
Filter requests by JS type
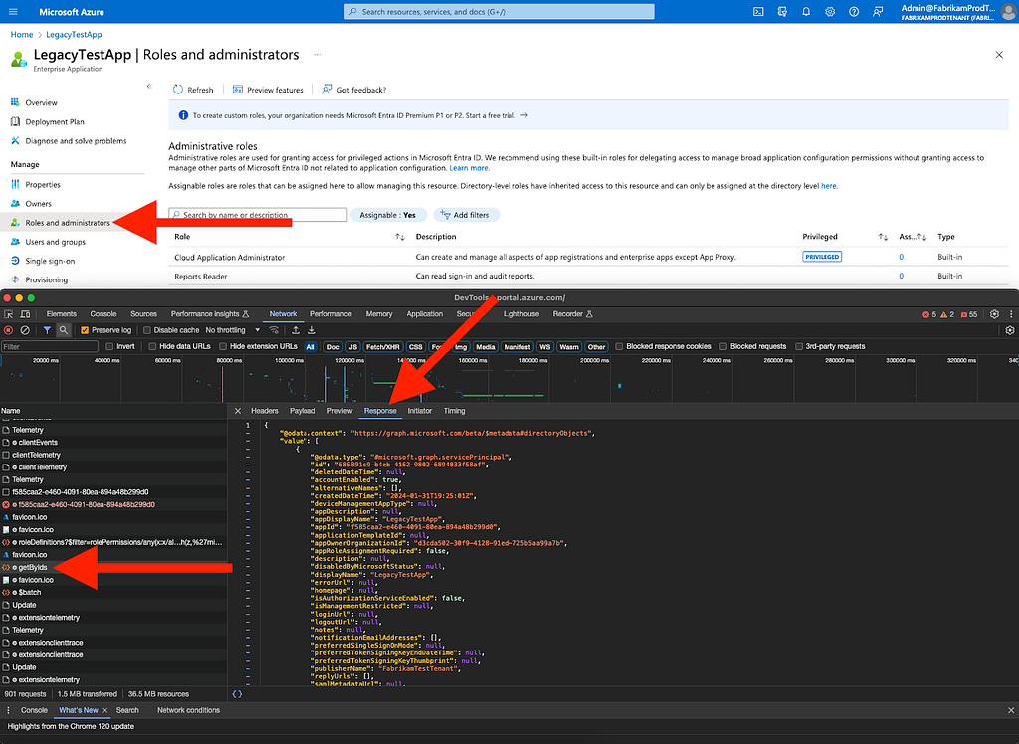[x=353, y=347]
